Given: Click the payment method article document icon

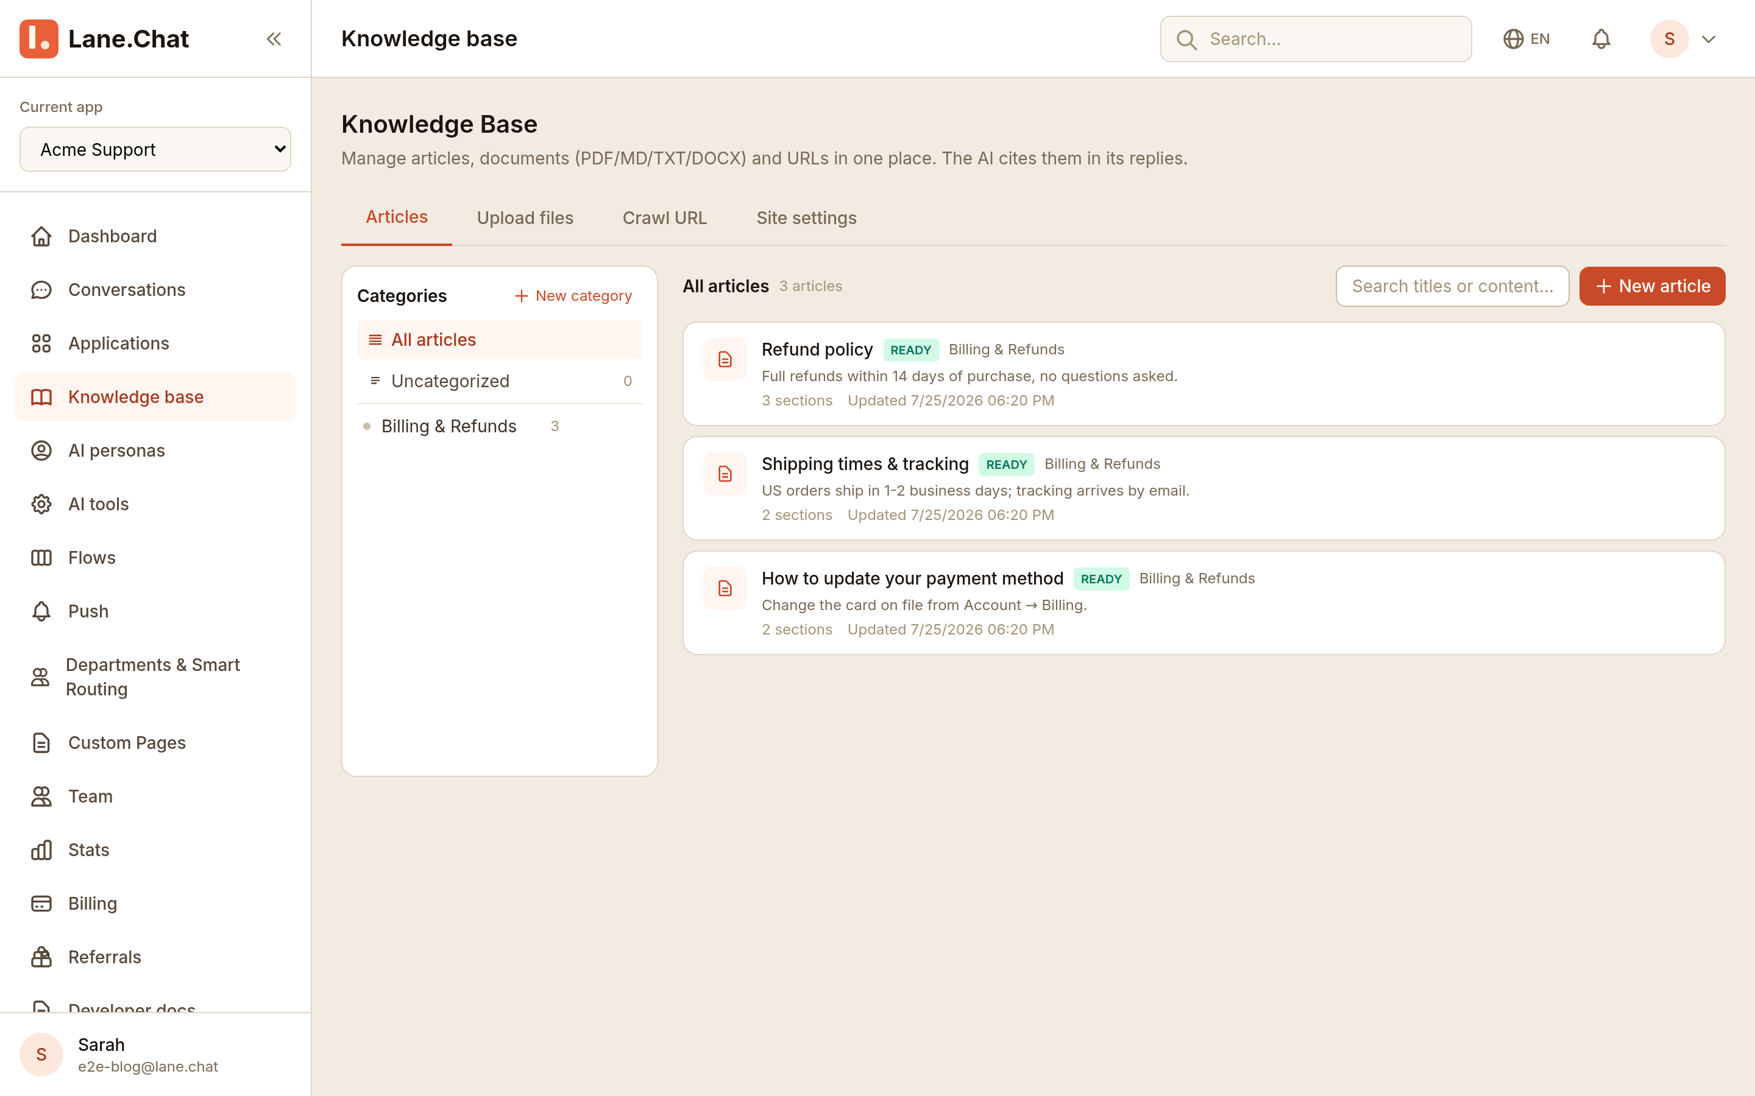Looking at the screenshot, I should point(725,589).
